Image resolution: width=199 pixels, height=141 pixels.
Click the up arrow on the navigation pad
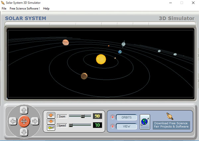point(24,110)
